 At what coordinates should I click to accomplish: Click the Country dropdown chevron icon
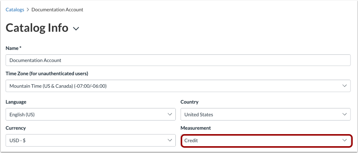pos(344,114)
